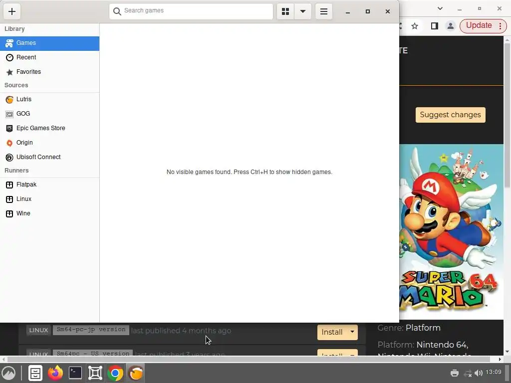
Task: Click the Games controller icon in the sidebar
Action: tap(9, 43)
